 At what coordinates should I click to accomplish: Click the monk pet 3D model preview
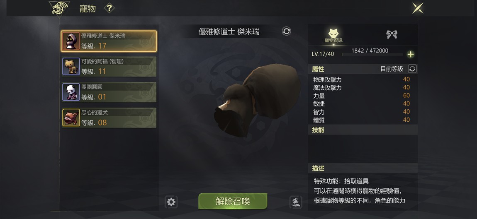(x=257, y=100)
